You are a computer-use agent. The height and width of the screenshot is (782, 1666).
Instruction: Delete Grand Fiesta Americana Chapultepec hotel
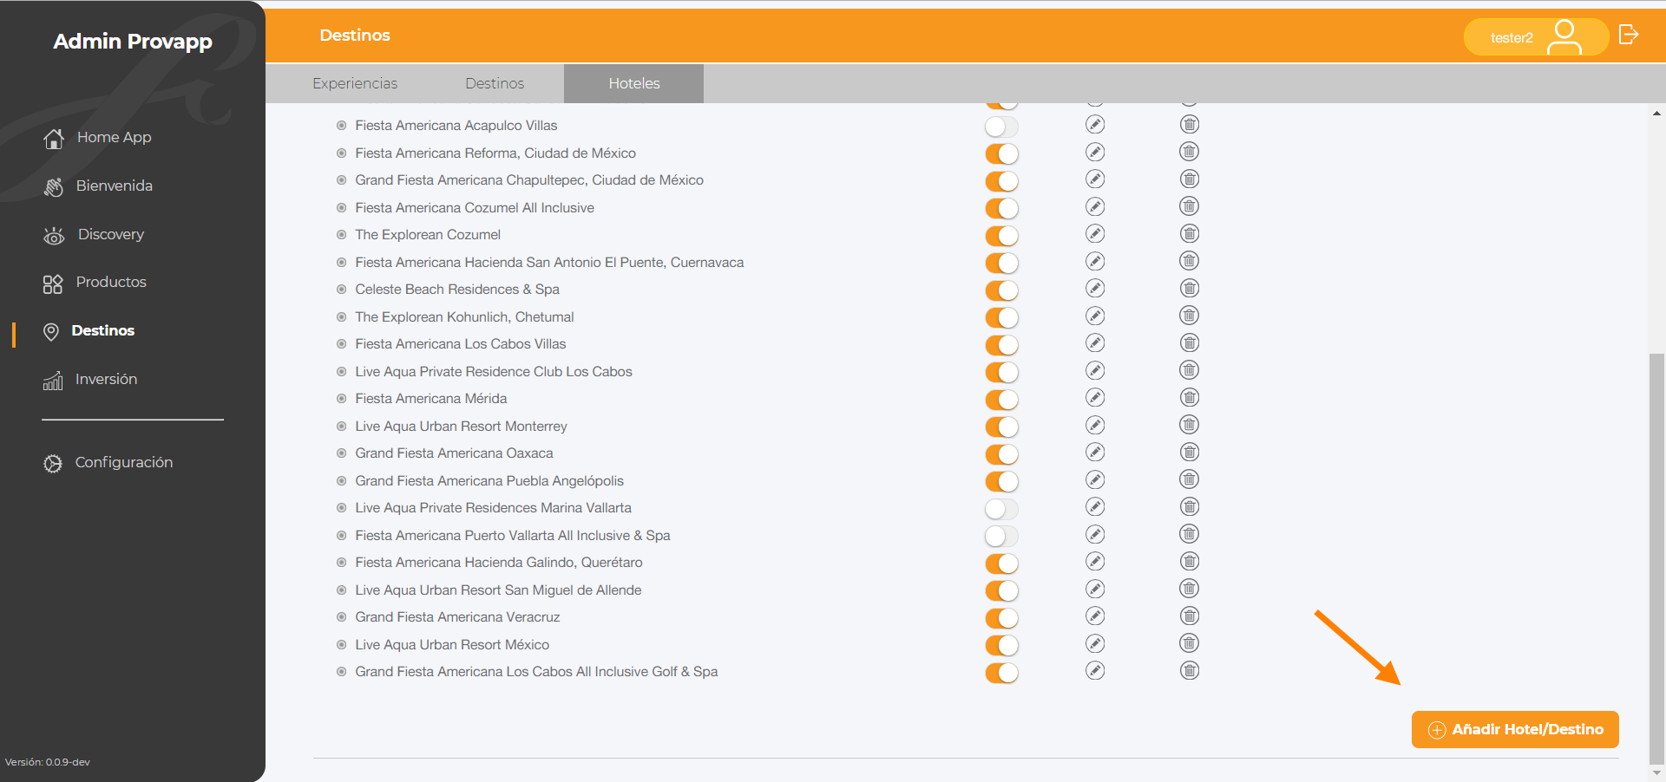1190,179
